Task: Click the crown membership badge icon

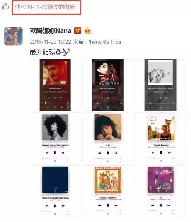Action: (x=88, y=31)
